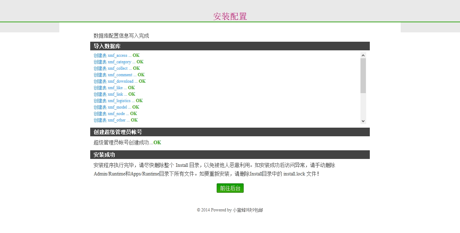Select the 创建表 xmf_other log line

coord(116,120)
